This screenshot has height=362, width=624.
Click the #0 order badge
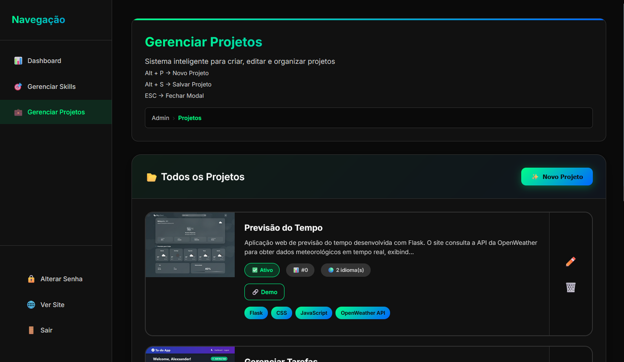coord(300,270)
